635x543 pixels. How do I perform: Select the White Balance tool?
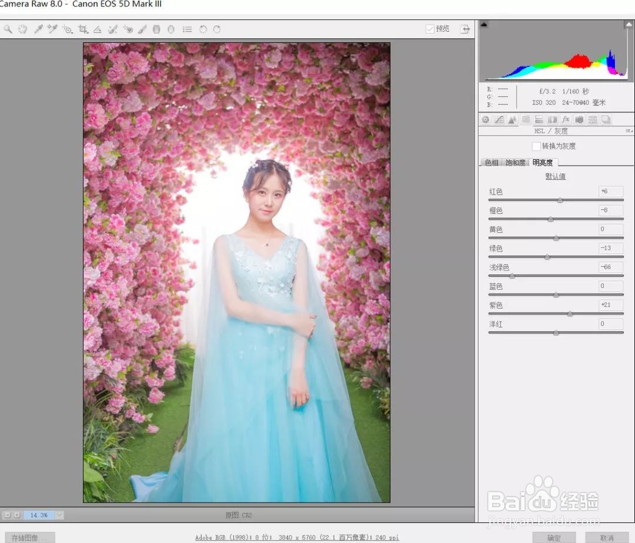pyautogui.click(x=39, y=29)
